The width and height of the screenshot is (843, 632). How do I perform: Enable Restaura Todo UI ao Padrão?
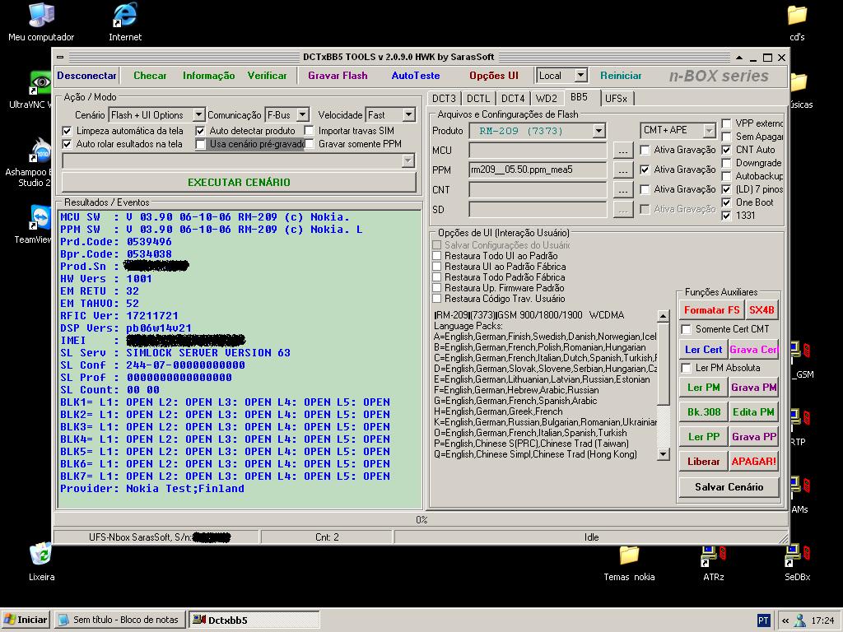coord(436,256)
